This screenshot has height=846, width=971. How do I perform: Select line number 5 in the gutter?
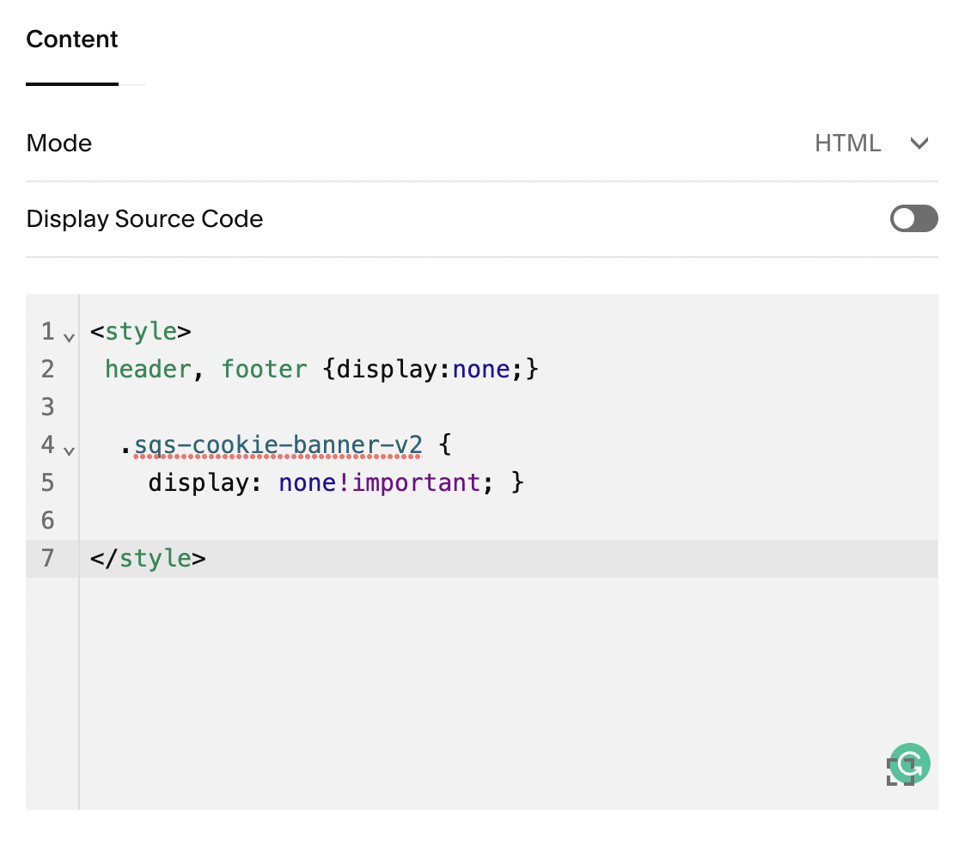(x=47, y=483)
